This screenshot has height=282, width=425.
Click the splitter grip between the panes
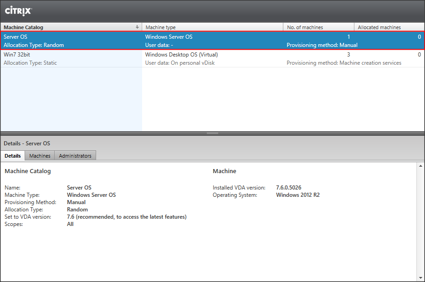pos(212,133)
